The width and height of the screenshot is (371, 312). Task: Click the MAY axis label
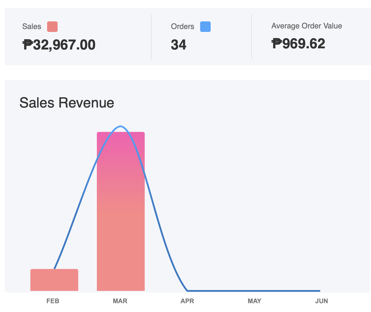254,301
